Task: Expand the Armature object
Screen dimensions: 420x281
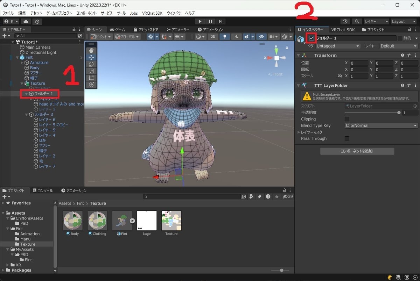Action: [22, 63]
